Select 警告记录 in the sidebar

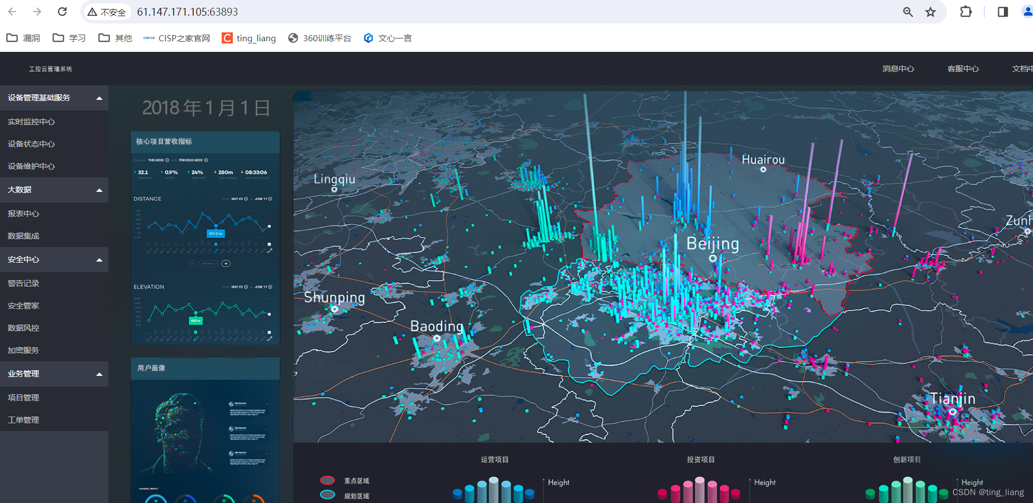click(23, 283)
